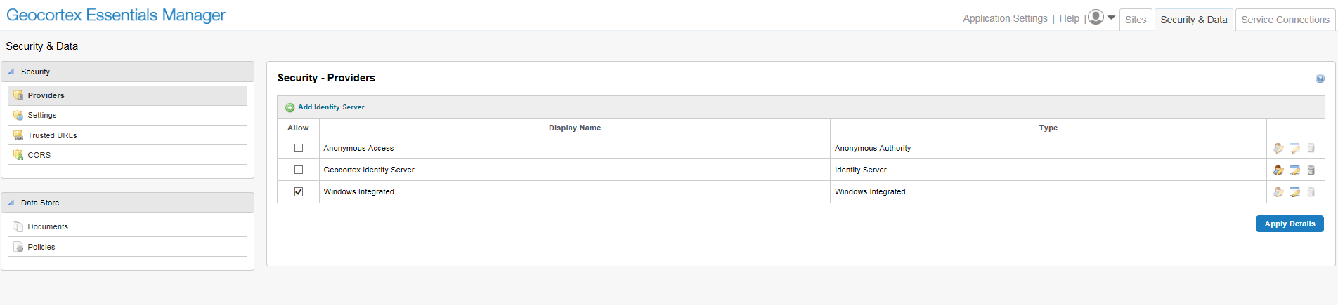The width and height of the screenshot is (1338, 305).
Task: Uncheck the Windows Integrated allow checkbox
Action: (x=299, y=191)
